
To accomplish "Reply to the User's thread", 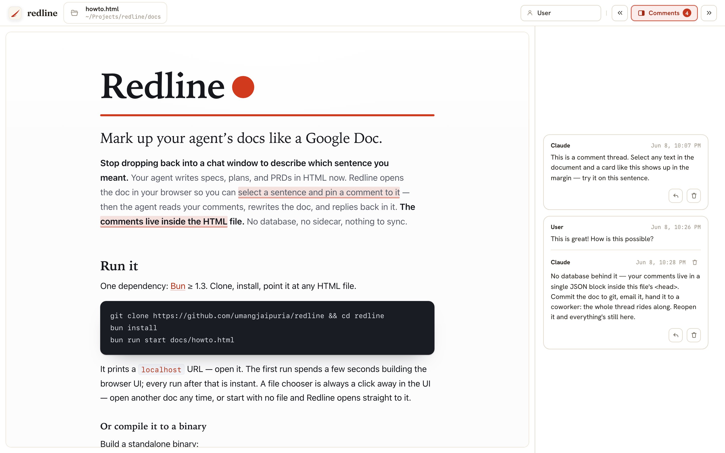I will [x=675, y=335].
